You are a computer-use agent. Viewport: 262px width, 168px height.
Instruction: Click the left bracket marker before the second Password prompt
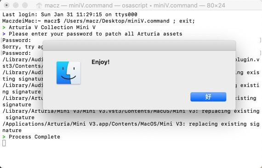click(1, 53)
